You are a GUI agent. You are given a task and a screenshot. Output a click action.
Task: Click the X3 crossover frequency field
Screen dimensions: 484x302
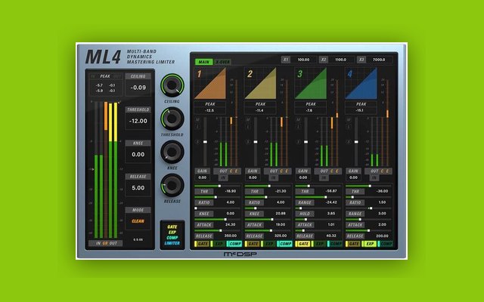click(375, 60)
